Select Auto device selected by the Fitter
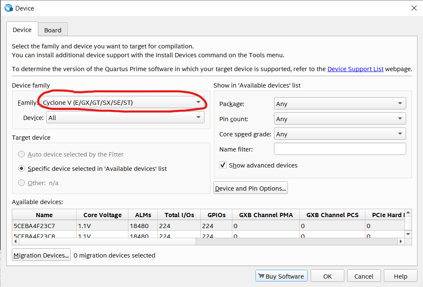 21,154
